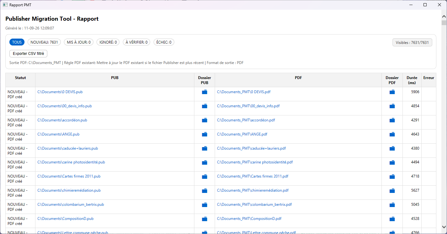Click the Statut column header
Image resolution: width=447 pixels, height=234 pixels.
click(20, 80)
